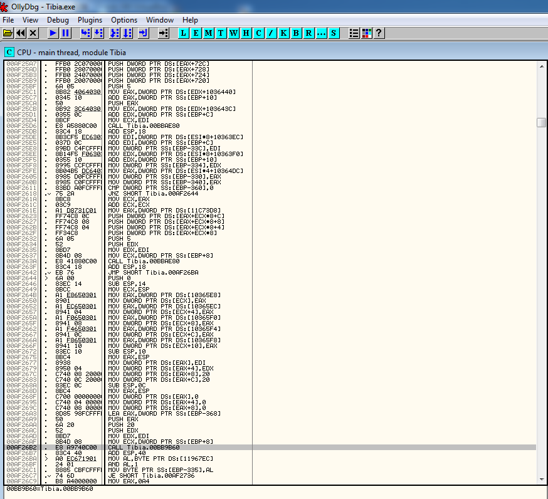Show Memory map via M button
This screenshot has height=499, width=548.
209,33
